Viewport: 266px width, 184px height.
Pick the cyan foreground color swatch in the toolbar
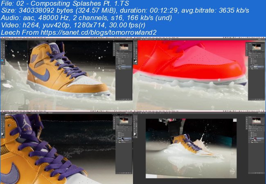click(2, 61)
